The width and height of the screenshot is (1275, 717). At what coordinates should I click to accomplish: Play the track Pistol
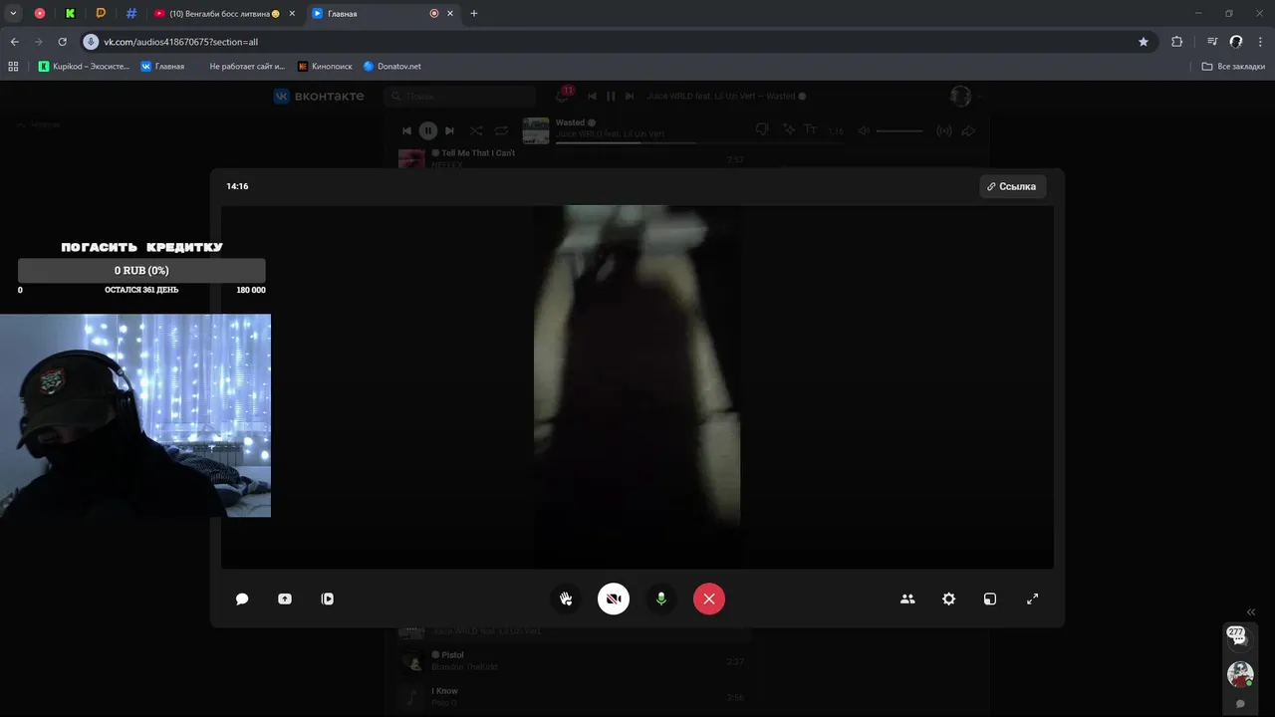coord(572,660)
